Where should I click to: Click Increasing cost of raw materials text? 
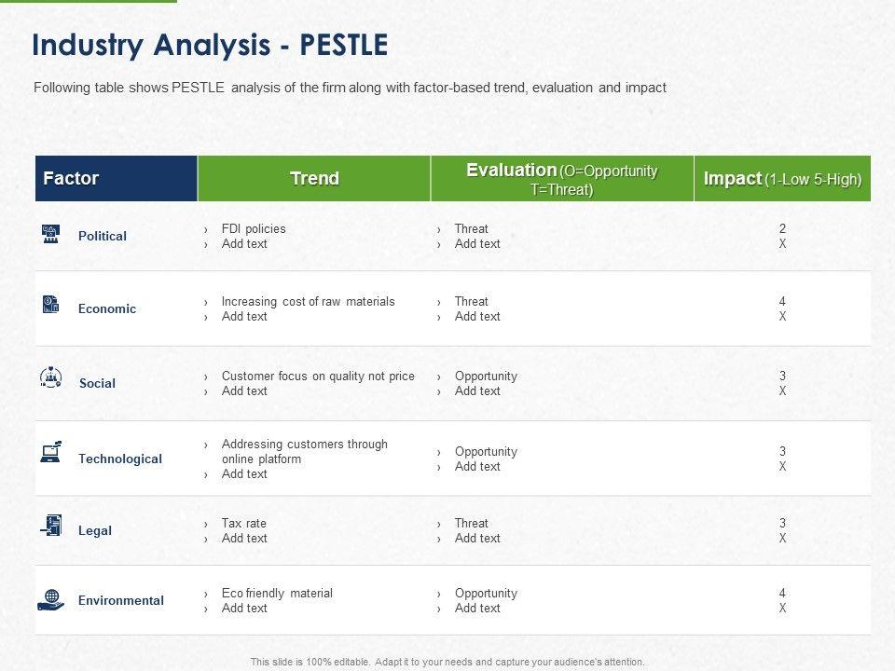pyautogui.click(x=308, y=301)
